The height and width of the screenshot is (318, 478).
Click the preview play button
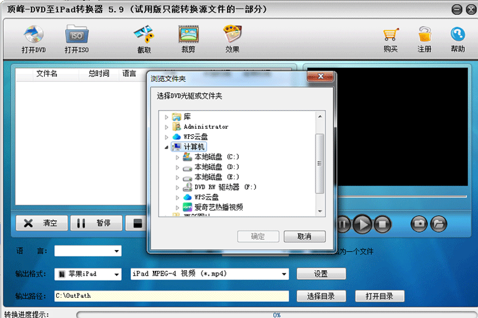(363, 224)
